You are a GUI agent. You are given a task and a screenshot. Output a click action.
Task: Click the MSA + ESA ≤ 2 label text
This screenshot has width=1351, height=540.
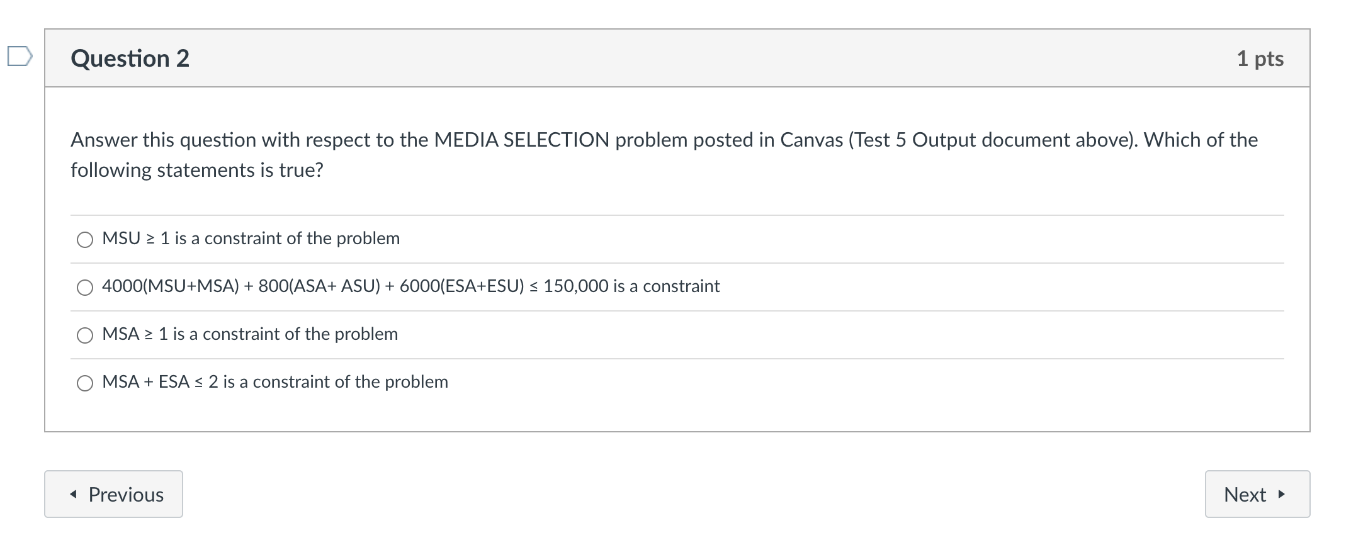(274, 381)
